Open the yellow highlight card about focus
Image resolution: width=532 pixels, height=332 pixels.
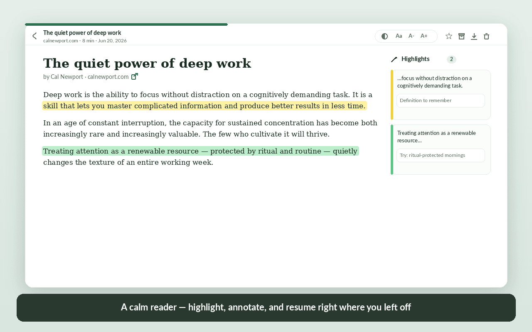[441, 95]
